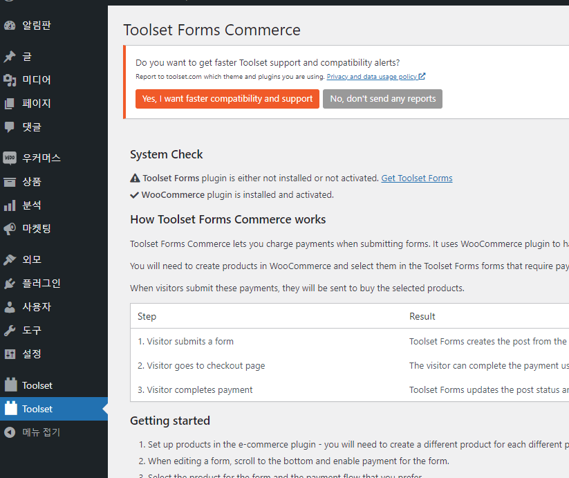Click the sliders icon for 설정
This screenshot has width=569, height=478.
coord(10,354)
